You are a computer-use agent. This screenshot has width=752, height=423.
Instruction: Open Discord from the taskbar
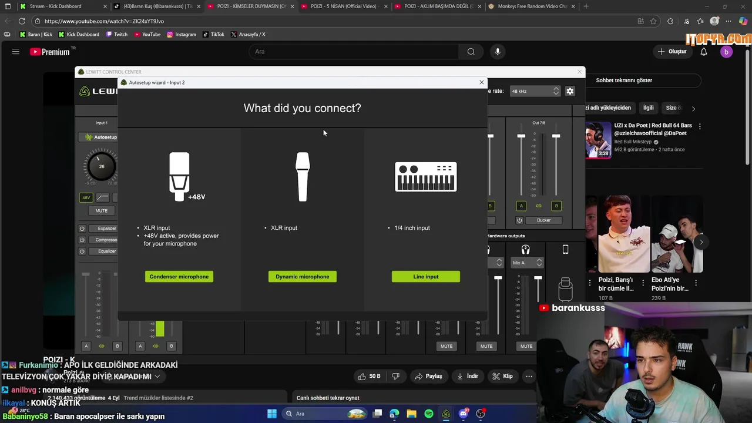pyautogui.click(x=463, y=414)
